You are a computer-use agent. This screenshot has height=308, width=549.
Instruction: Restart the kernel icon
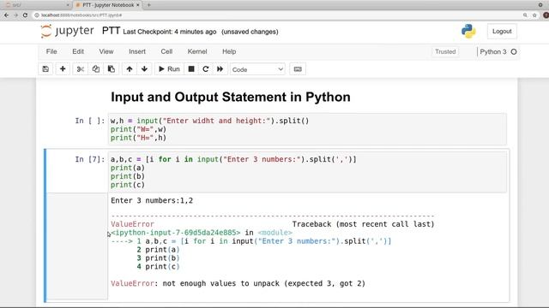point(206,69)
